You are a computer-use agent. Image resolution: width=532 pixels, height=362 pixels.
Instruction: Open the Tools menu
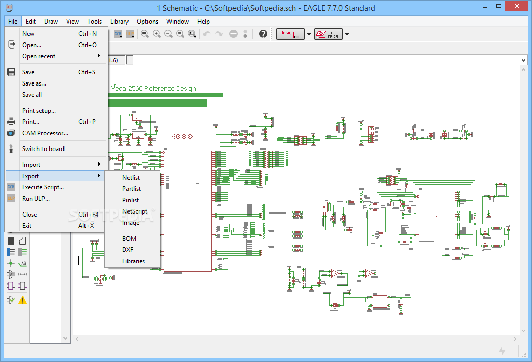94,22
